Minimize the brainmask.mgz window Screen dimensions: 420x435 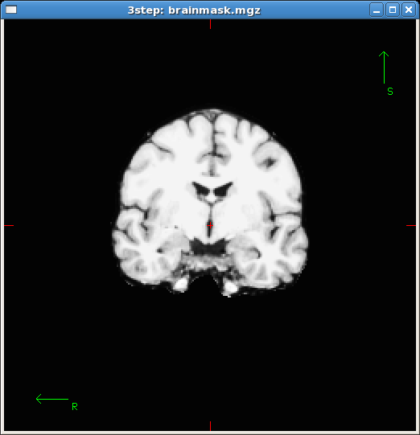pos(377,10)
